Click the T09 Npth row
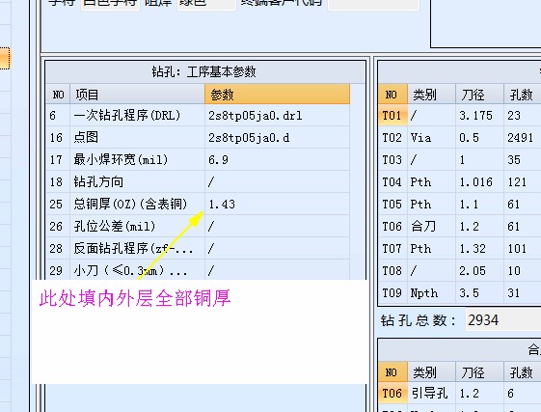 point(460,293)
